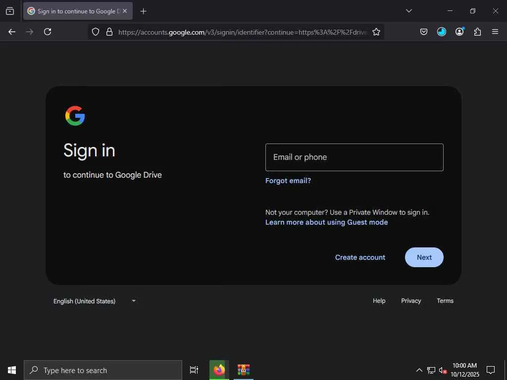
Task: Open the Windows Start menu
Action: click(x=12, y=370)
